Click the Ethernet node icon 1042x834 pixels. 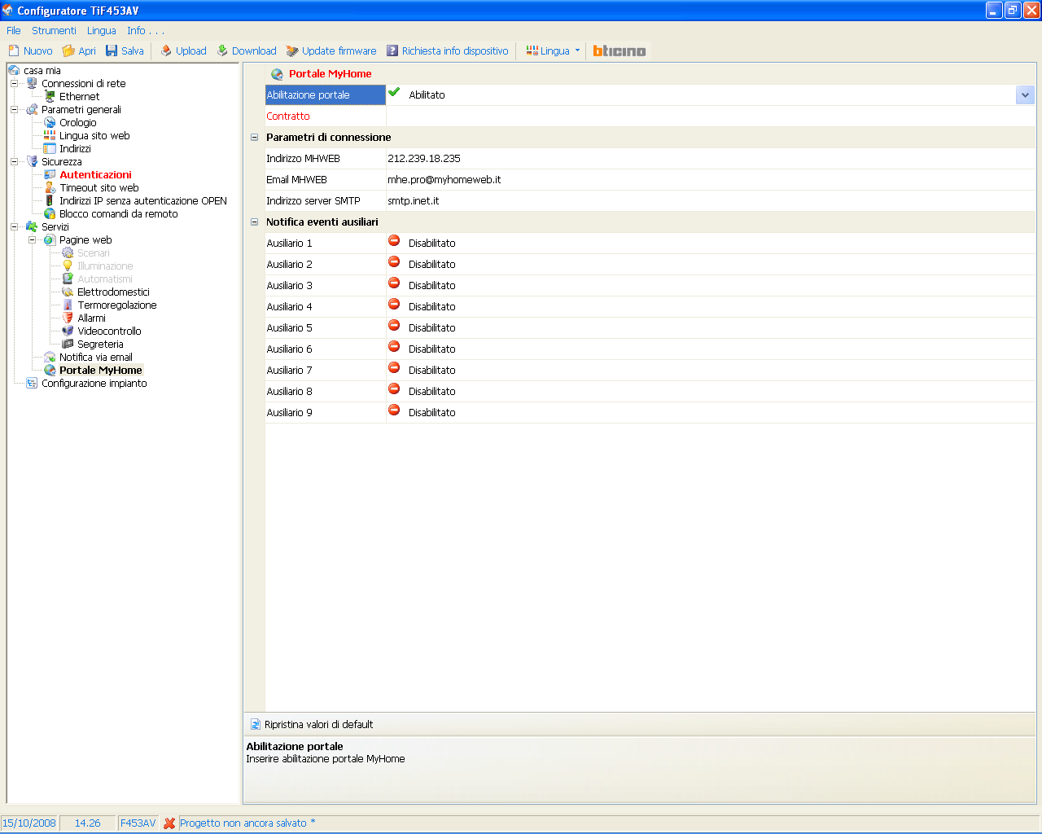(x=50, y=96)
